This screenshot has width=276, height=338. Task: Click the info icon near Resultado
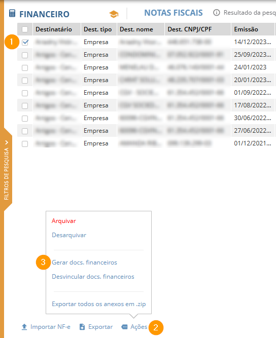pyautogui.click(x=217, y=13)
